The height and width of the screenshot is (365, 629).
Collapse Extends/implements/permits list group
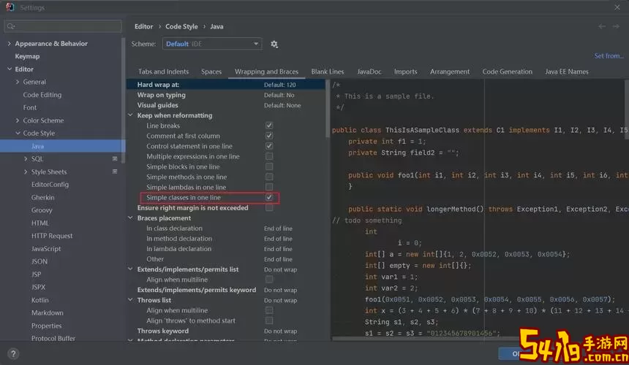(130, 269)
